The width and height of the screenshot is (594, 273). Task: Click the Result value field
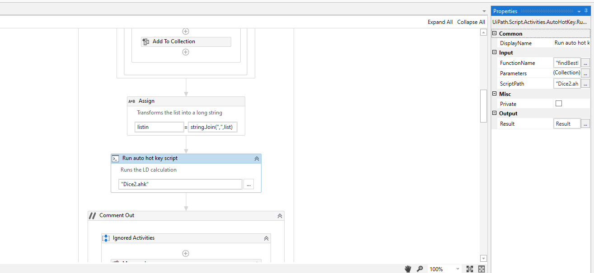[x=567, y=124]
